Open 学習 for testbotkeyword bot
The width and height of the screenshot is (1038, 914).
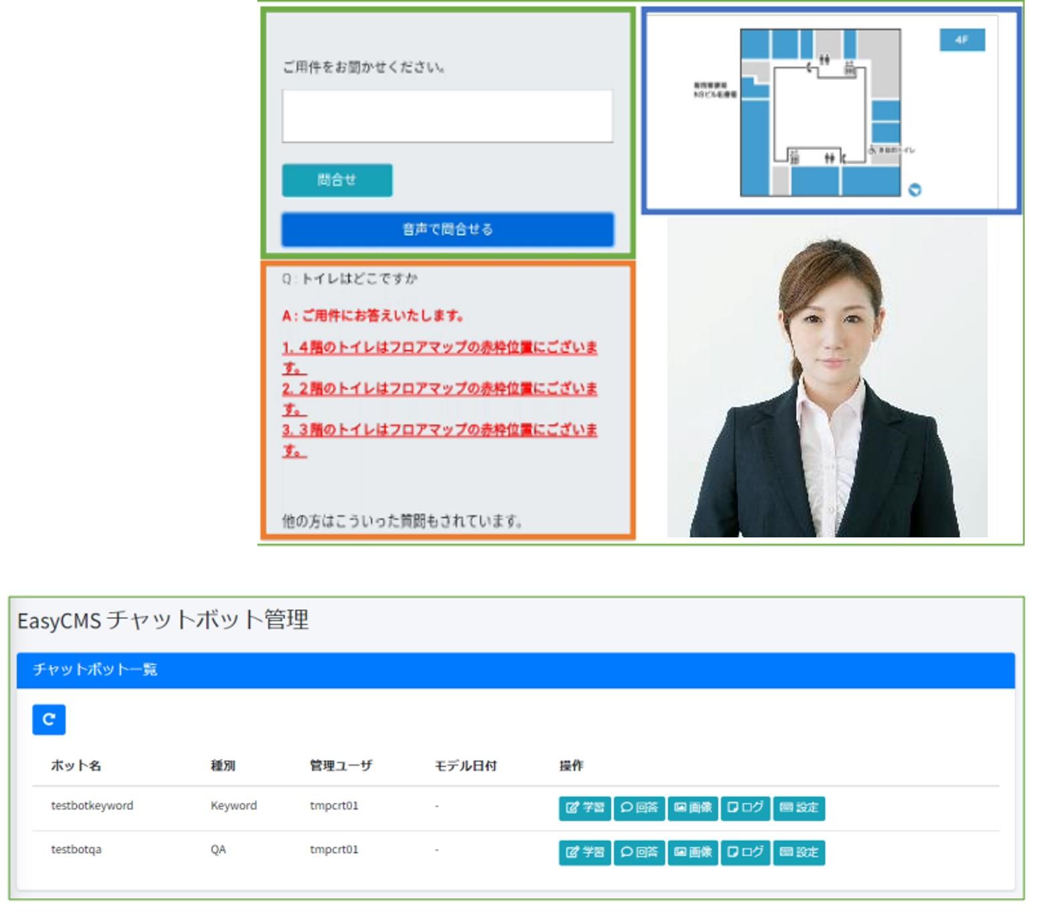coord(584,808)
